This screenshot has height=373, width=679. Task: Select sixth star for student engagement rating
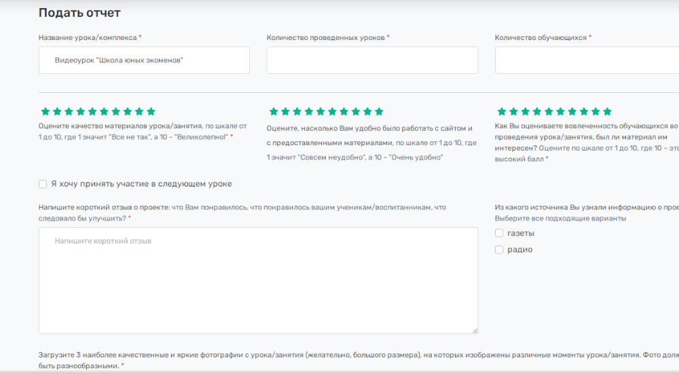point(560,111)
